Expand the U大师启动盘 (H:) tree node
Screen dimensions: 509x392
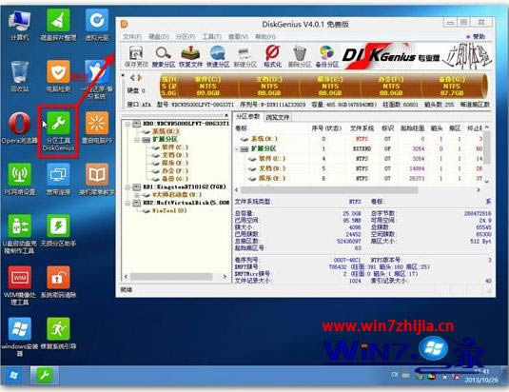[136, 195]
